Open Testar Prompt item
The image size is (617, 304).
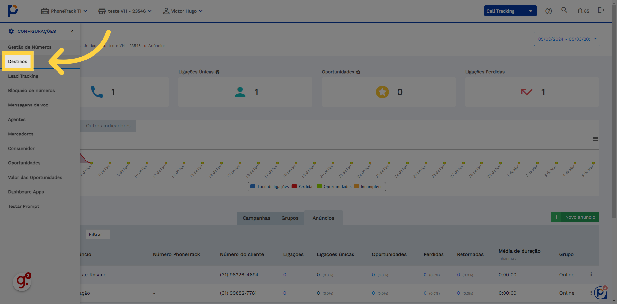point(24,206)
